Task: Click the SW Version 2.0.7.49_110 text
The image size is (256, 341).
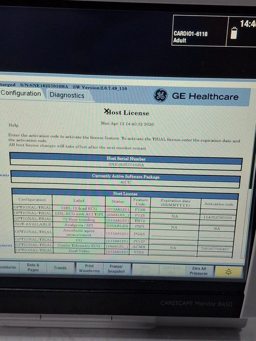Action: point(100,88)
